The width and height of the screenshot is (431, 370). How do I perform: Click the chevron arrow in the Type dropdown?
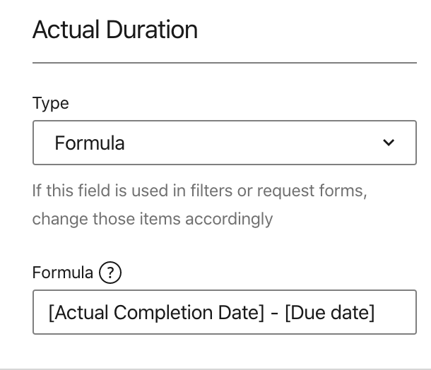[388, 143]
